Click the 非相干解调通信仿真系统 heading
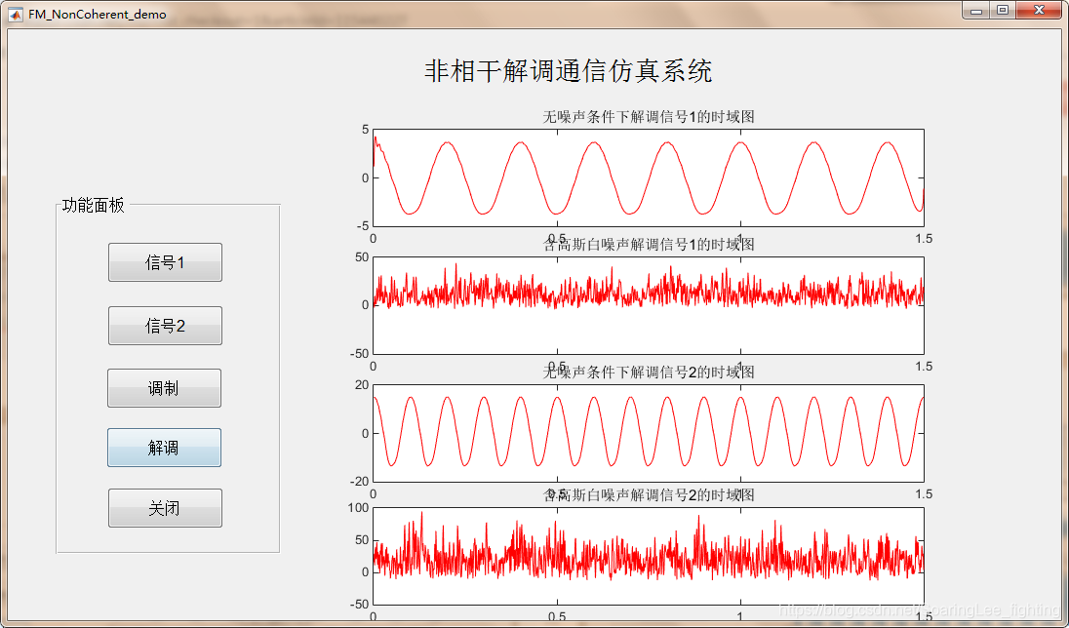 tap(568, 71)
